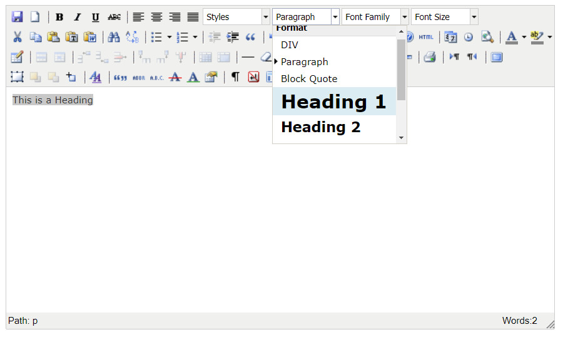Open the Font Size dropdown

point(444,17)
